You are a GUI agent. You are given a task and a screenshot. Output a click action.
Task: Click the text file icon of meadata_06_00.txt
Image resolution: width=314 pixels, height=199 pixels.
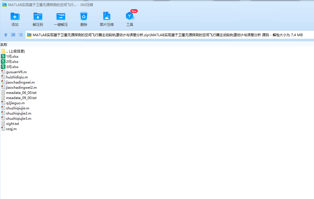point(3,92)
